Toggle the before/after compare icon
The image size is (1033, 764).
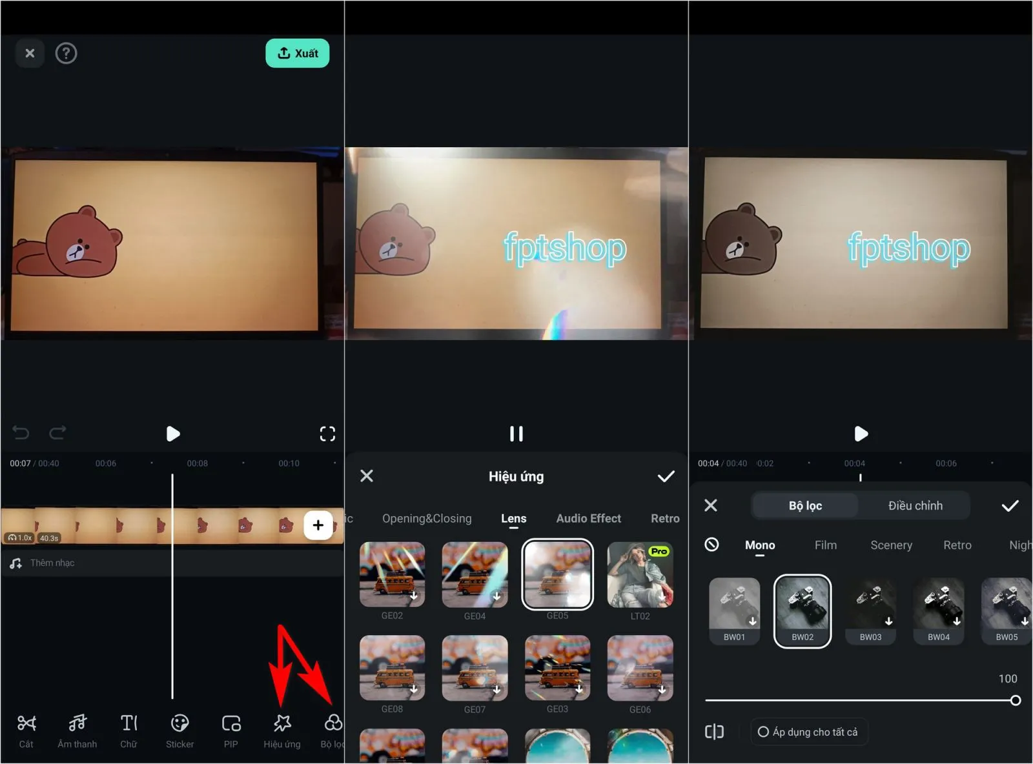[x=714, y=732]
